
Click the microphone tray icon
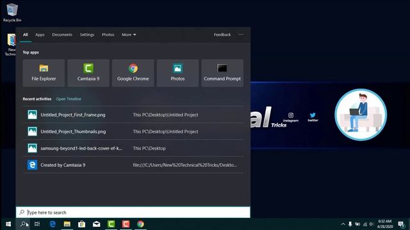pyautogui.click(x=350, y=224)
